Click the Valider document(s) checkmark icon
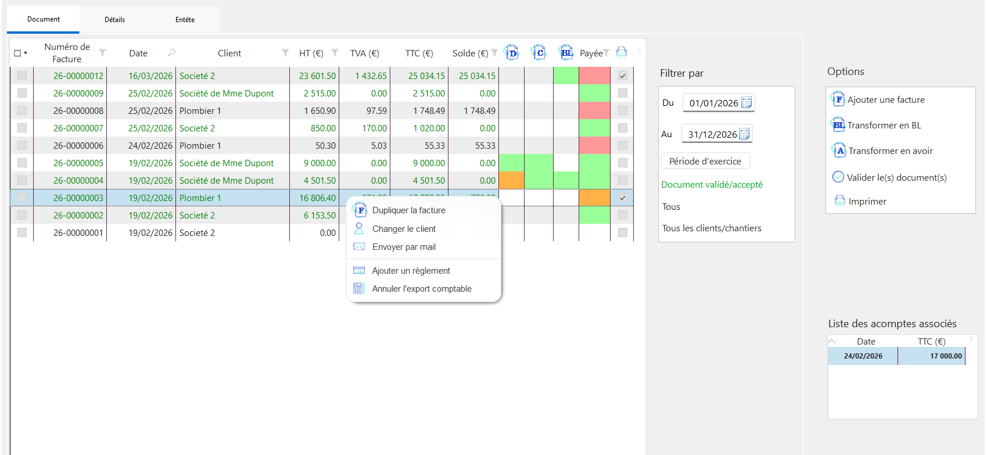This screenshot has width=987, height=455. 838,177
